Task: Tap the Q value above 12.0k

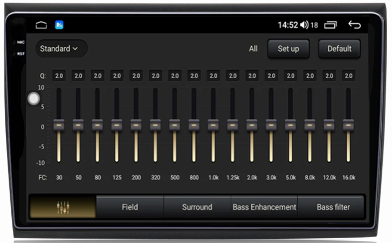Action: click(x=329, y=75)
